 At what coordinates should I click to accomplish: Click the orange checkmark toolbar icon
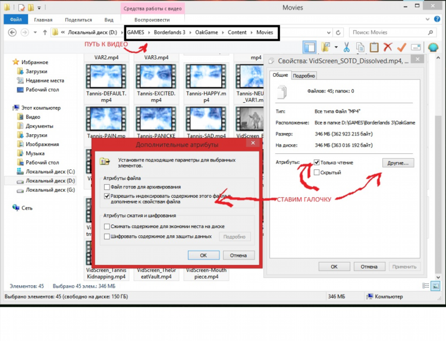point(401,47)
